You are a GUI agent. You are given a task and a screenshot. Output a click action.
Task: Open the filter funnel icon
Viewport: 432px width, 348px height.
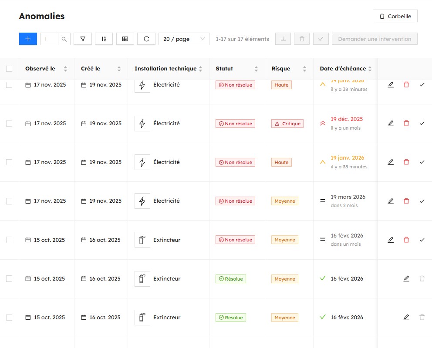pyautogui.click(x=83, y=39)
